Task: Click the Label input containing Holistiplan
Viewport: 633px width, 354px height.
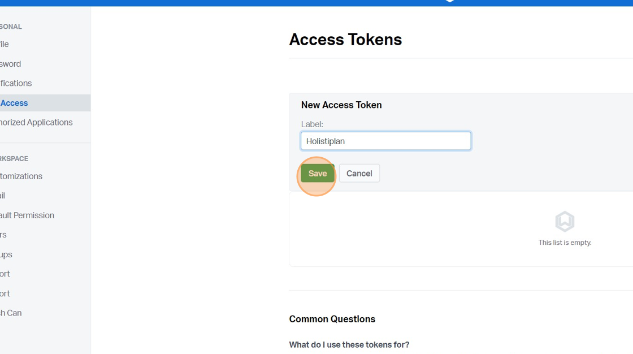Action: coord(385,141)
